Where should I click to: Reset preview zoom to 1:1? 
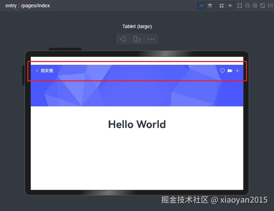pyautogui.click(x=270, y=6)
